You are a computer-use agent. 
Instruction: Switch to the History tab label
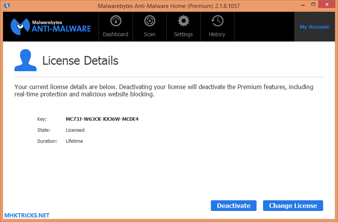coord(217,34)
